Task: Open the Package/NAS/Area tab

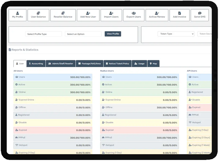Action: pyautogui.click(x=90, y=64)
